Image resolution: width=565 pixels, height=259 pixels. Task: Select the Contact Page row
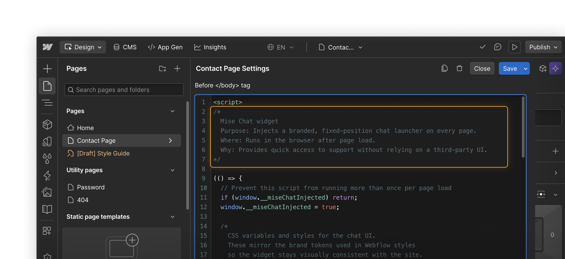pos(122,141)
